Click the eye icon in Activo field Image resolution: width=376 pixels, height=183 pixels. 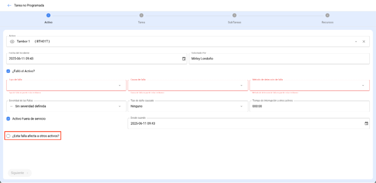point(12,41)
